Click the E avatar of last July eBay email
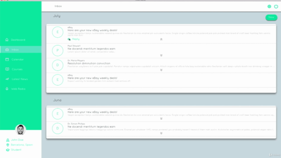 pyautogui.click(x=58, y=80)
